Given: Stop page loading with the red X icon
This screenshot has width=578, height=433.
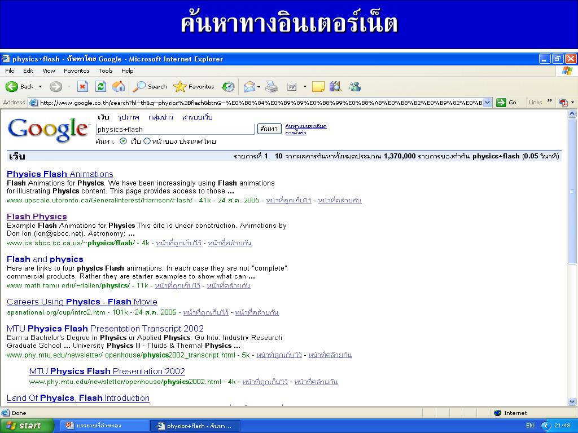Looking at the screenshot, I should (82, 86).
